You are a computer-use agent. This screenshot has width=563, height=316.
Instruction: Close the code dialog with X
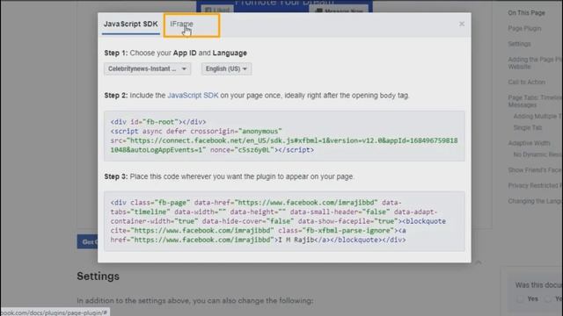click(462, 24)
